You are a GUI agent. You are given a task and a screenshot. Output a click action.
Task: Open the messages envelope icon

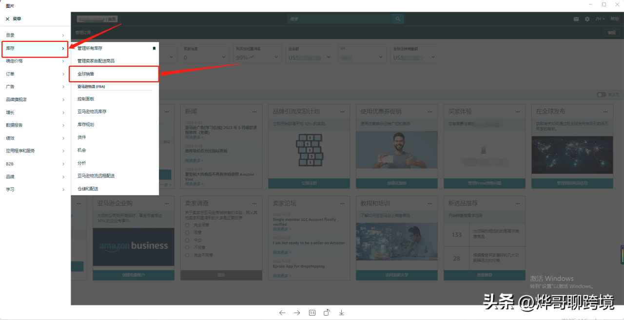[x=576, y=19]
